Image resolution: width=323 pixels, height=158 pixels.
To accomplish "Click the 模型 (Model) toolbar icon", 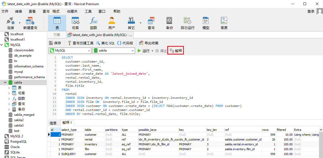I will [206, 23].
